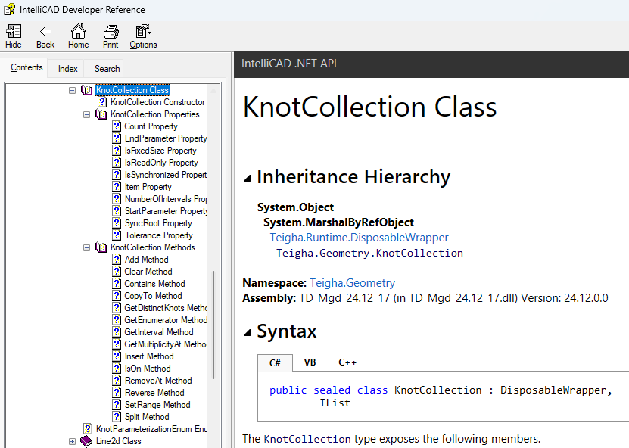
Task: Click the Add Method topic icon
Action: tap(117, 260)
